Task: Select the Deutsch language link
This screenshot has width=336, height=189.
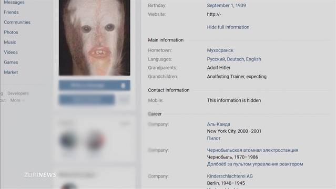Action: pyautogui.click(x=235, y=59)
